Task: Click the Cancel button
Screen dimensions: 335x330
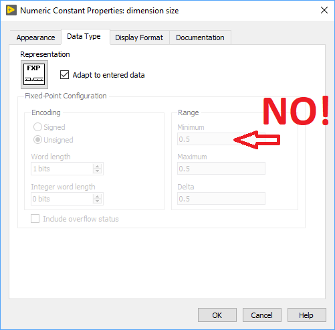Action: [261, 315]
